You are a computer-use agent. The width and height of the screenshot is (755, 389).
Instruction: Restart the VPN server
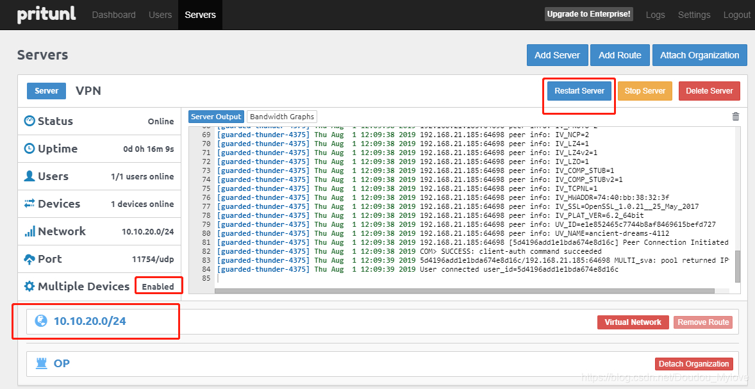point(579,91)
